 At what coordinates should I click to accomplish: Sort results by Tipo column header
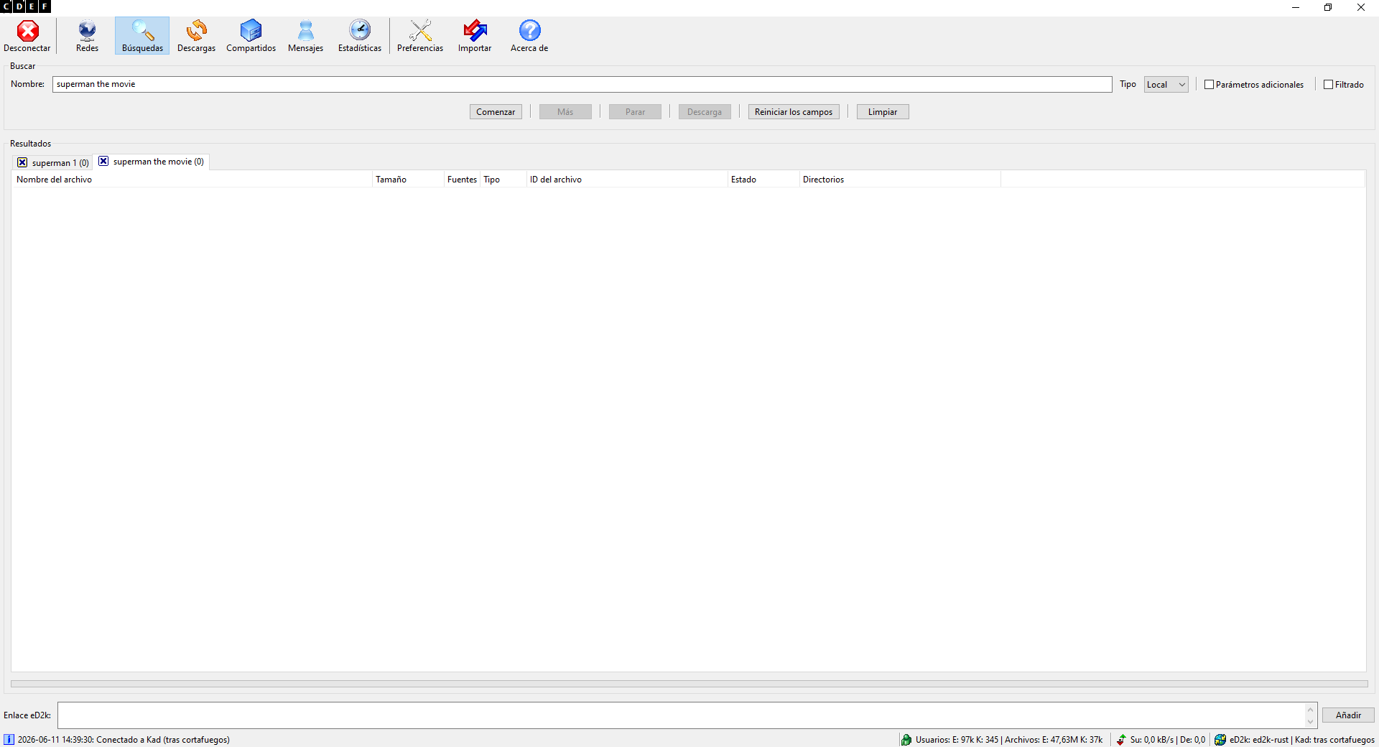coord(503,180)
